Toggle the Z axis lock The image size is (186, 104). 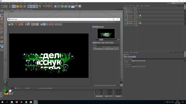point(36,6)
